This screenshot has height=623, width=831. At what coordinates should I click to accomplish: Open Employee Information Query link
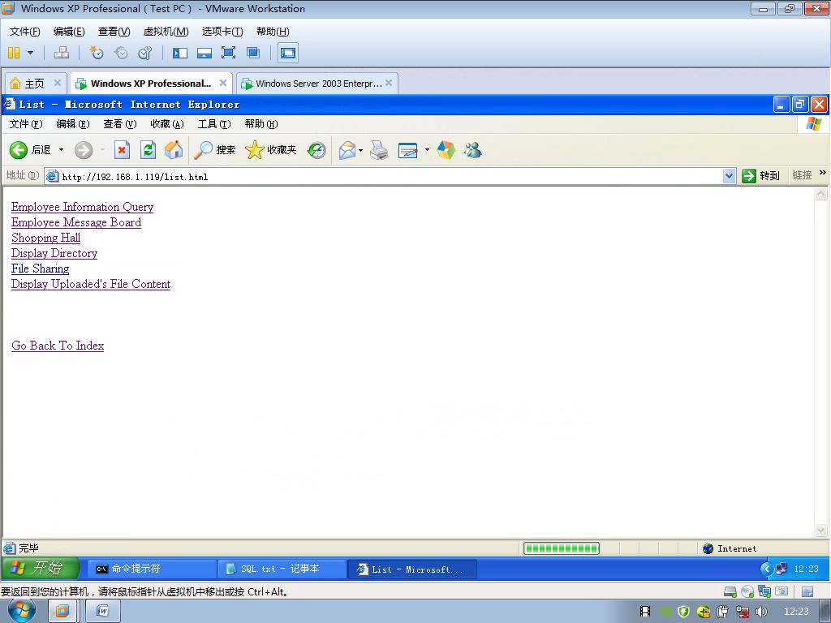[x=82, y=207]
